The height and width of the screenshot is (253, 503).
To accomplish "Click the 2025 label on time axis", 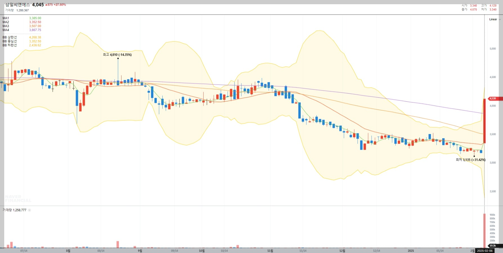I will pyautogui.click(x=411, y=251).
